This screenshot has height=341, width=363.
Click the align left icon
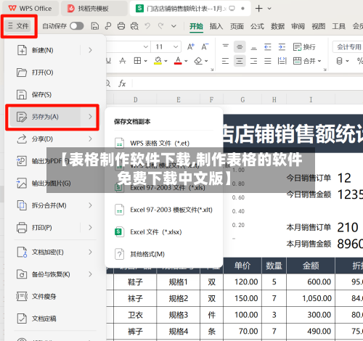225,61
